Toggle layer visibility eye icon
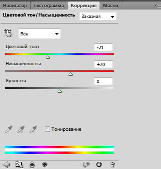The width and height of the screenshot is (161, 169). click(x=45, y=164)
